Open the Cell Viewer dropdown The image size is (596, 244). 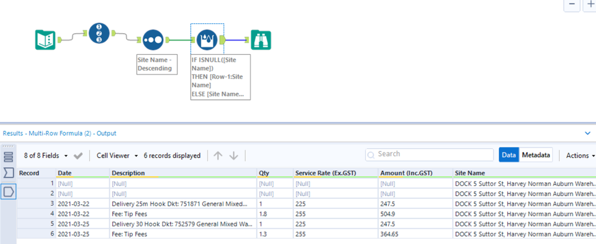[118, 156]
